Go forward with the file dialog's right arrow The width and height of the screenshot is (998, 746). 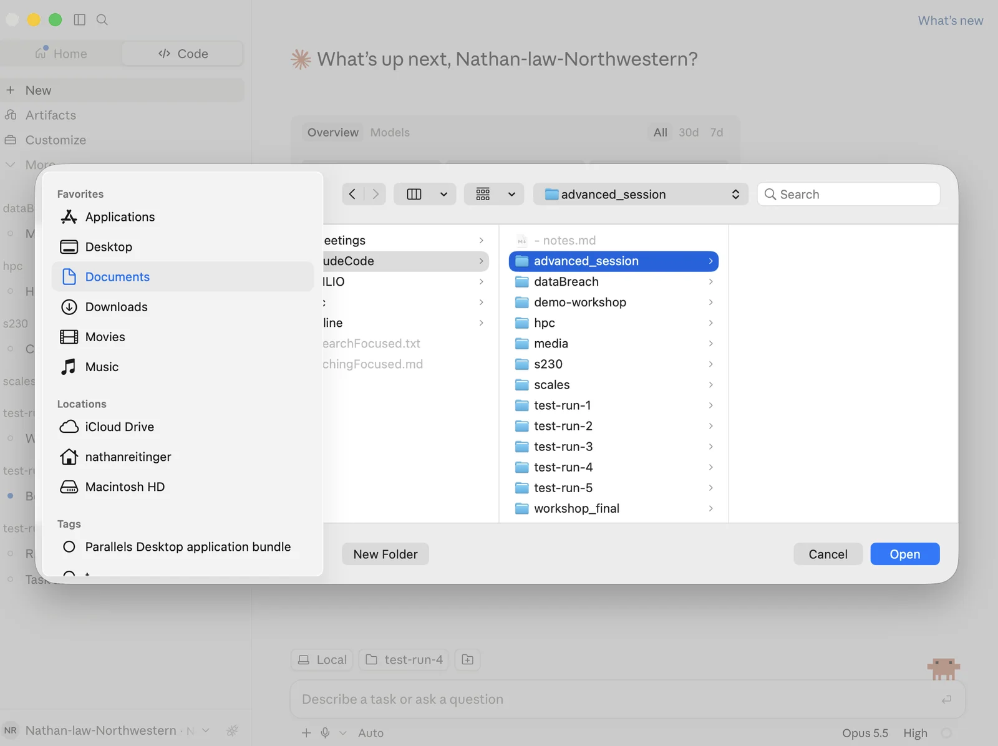[375, 194]
